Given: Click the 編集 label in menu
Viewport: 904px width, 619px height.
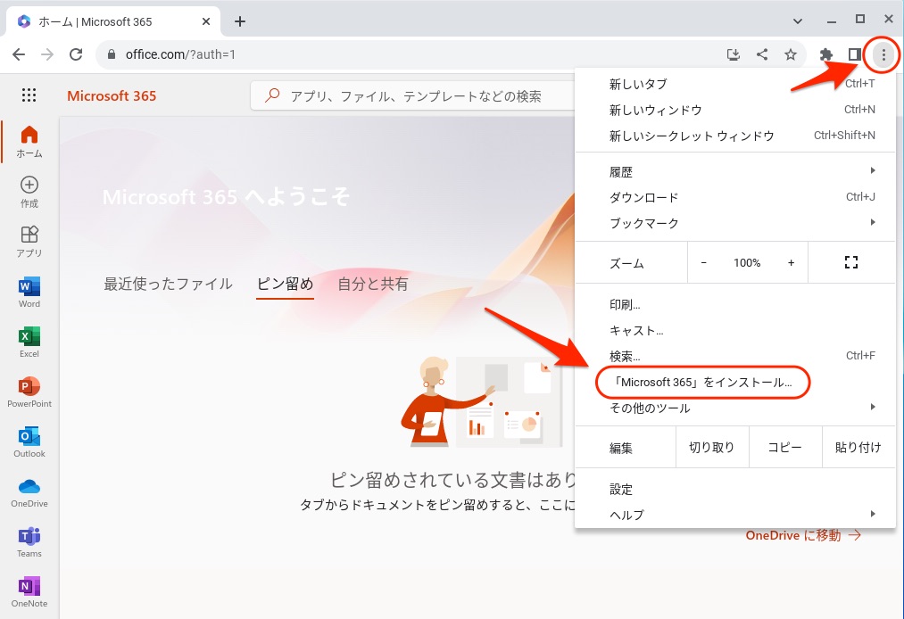Looking at the screenshot, I should tap(621, 448).
